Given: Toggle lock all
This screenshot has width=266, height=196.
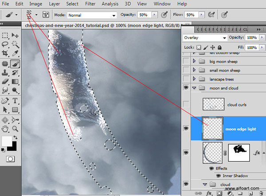Looking at the screenshot, I should tap(219, 47).
